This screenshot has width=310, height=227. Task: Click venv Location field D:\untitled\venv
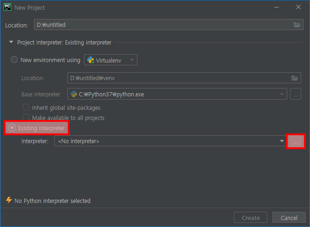click(184, 78)
